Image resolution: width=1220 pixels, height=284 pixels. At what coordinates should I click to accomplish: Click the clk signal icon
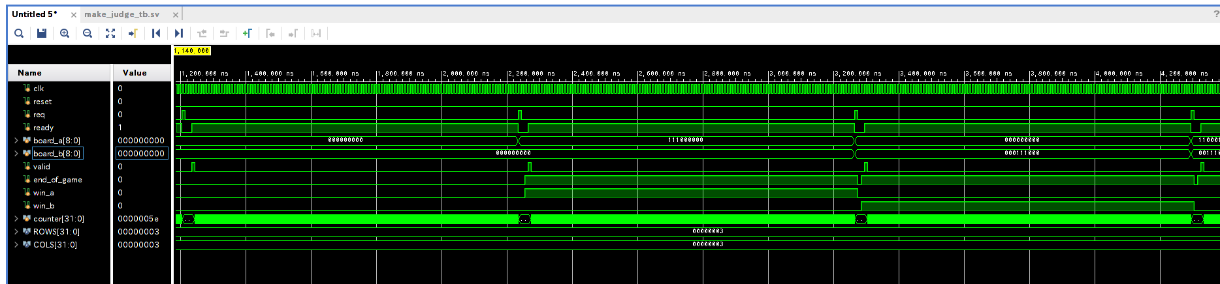point(27,88)
